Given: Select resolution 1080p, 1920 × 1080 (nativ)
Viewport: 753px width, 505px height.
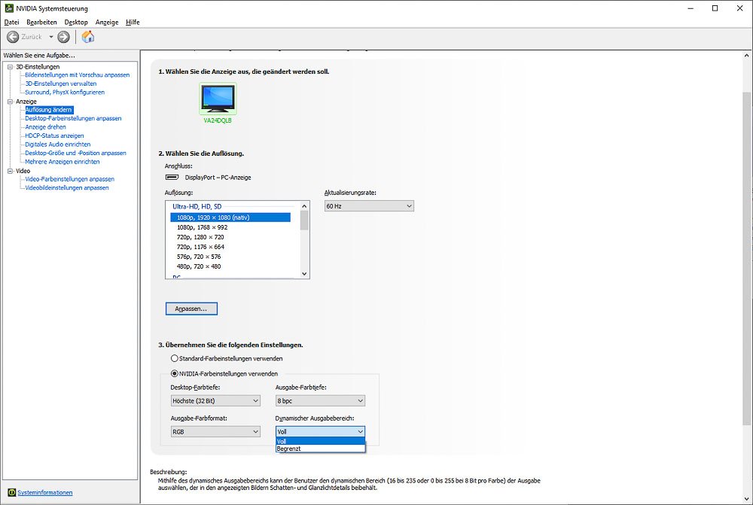Looking at the screenshot, I should pos(230,218).
